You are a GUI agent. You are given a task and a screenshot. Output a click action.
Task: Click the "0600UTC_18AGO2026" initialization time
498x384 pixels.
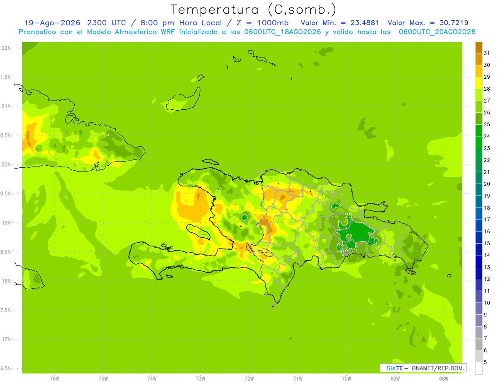[283, 32]
